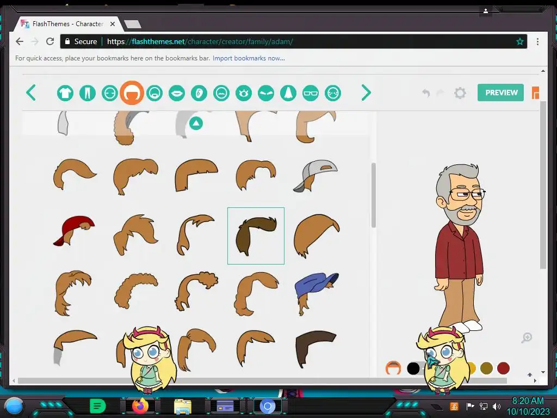This screenshot has height=418, width=557.
Task: Choose the large smooth rounded hair next to the selected style
Action: 316,236
